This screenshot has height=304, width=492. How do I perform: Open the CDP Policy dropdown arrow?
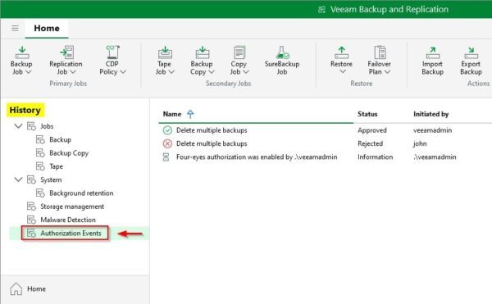click(123, 72)
